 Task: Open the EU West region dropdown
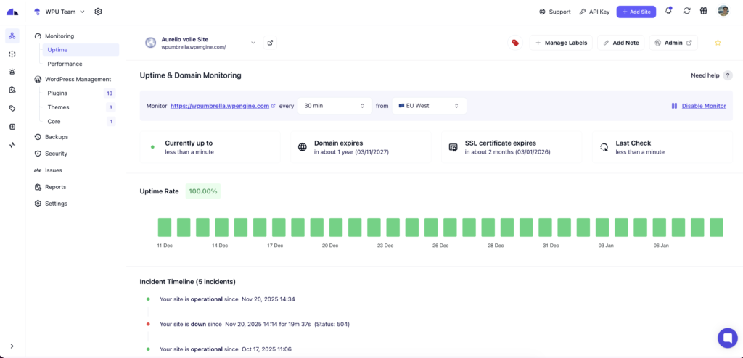click(x=429, y=106)
